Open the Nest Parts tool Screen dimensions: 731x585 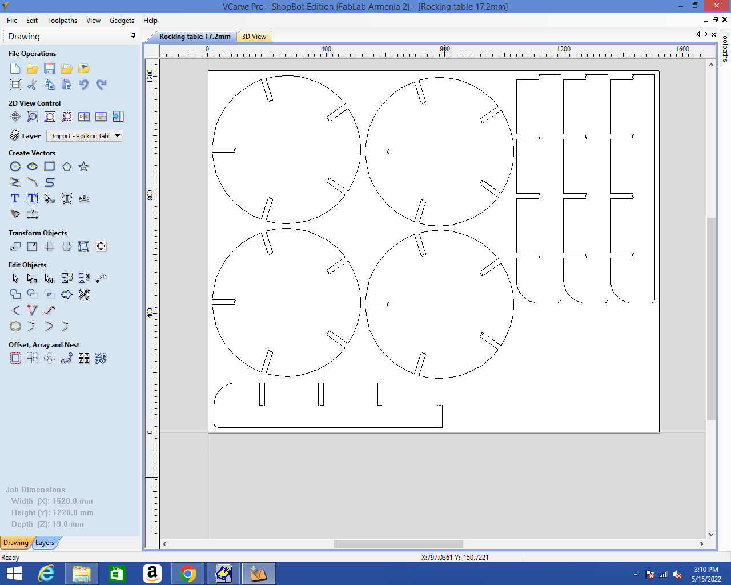(x=101, y=358)
